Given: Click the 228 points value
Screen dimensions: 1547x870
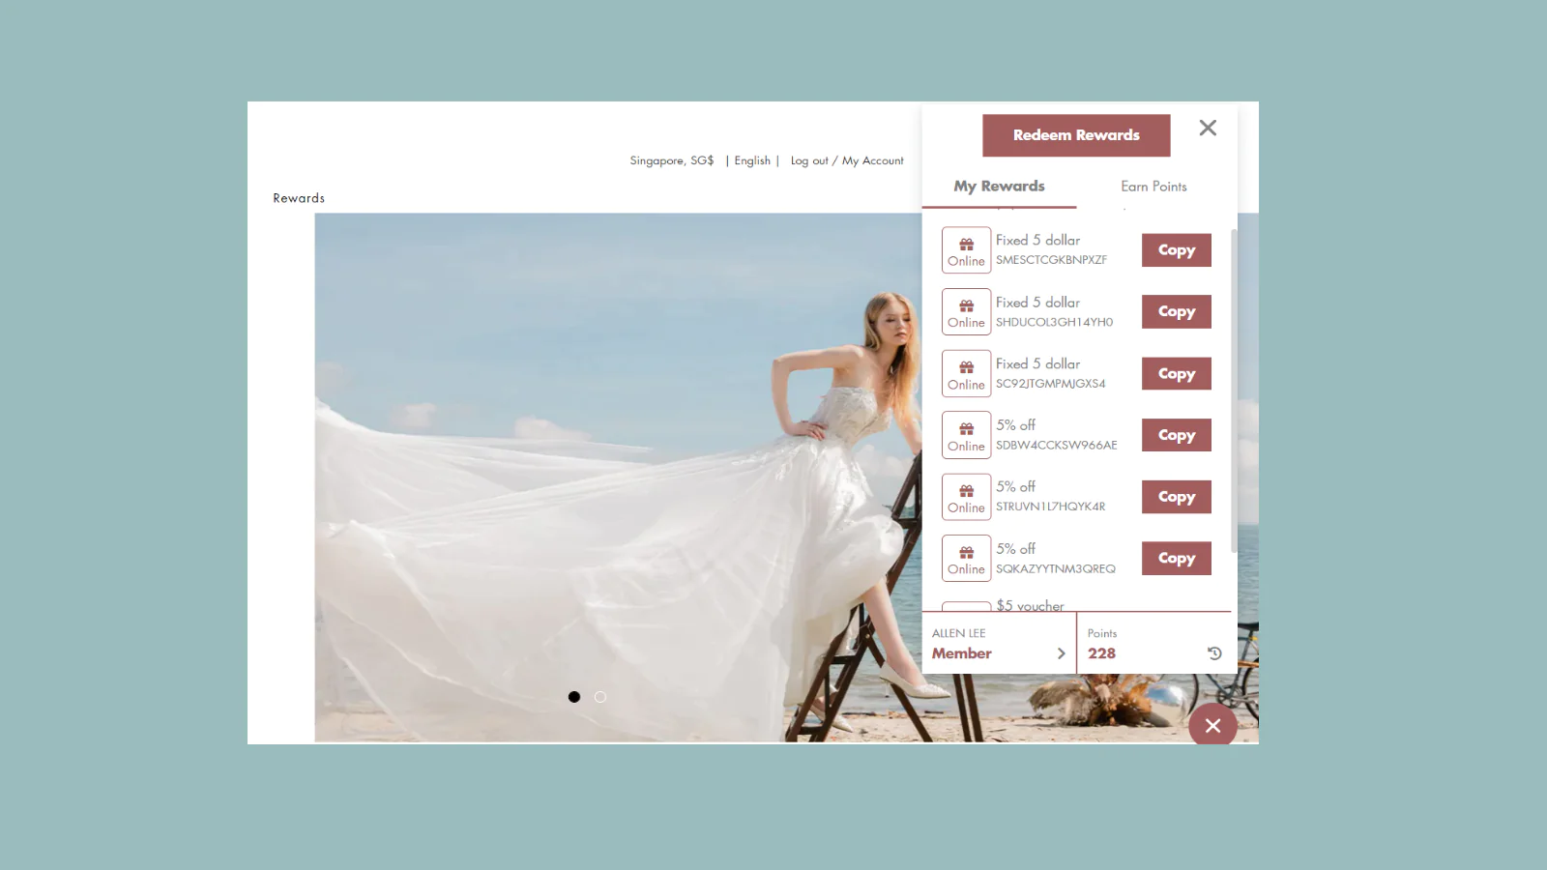Looking at the screenshot, I should [x=1101, y=653].
